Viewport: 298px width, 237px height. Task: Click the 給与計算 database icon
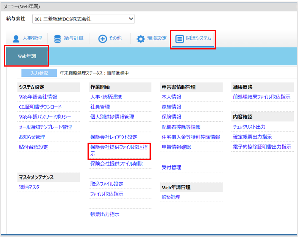click(57, 39)
